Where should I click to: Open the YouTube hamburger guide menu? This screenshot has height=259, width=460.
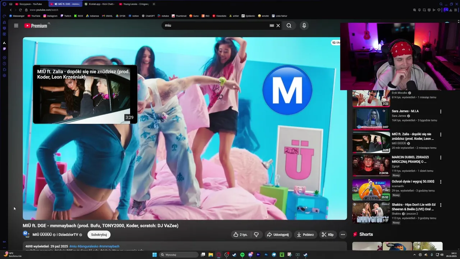[16, 26]
